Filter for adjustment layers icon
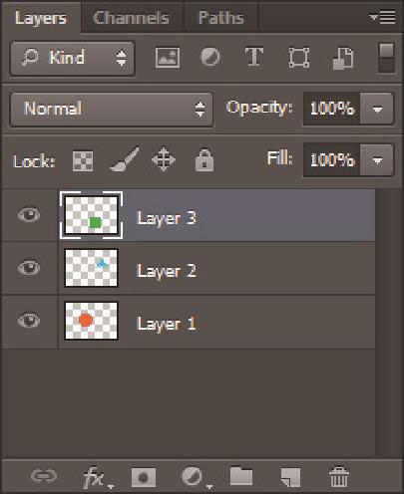This screenshot has width=404, height=494. 210,57
